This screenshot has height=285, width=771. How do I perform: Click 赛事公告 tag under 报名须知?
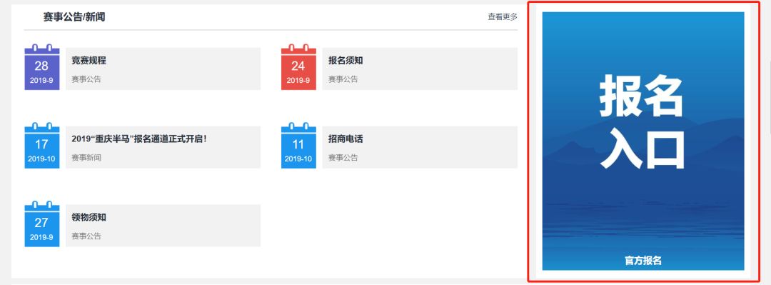(343, 79)
